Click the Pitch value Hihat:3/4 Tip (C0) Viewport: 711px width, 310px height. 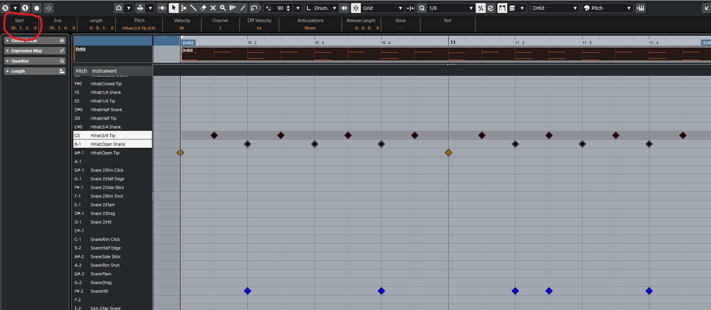pyautogui.click(x=139, y=28)
